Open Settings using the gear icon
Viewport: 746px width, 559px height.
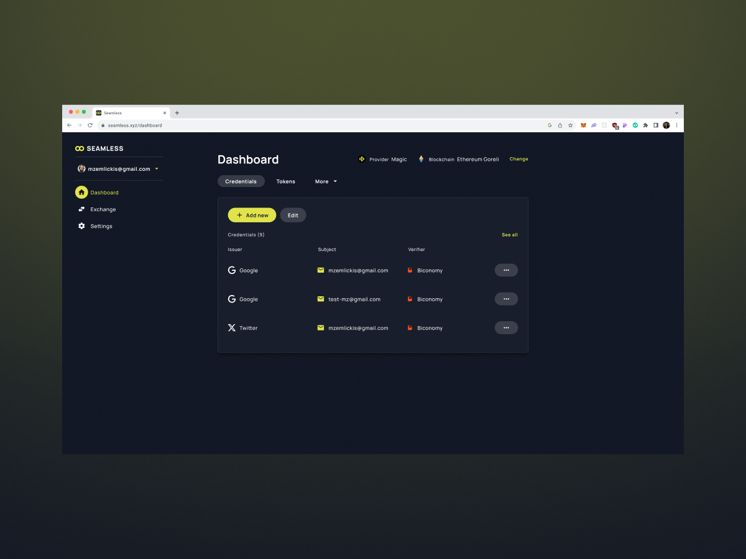(81, 225)
